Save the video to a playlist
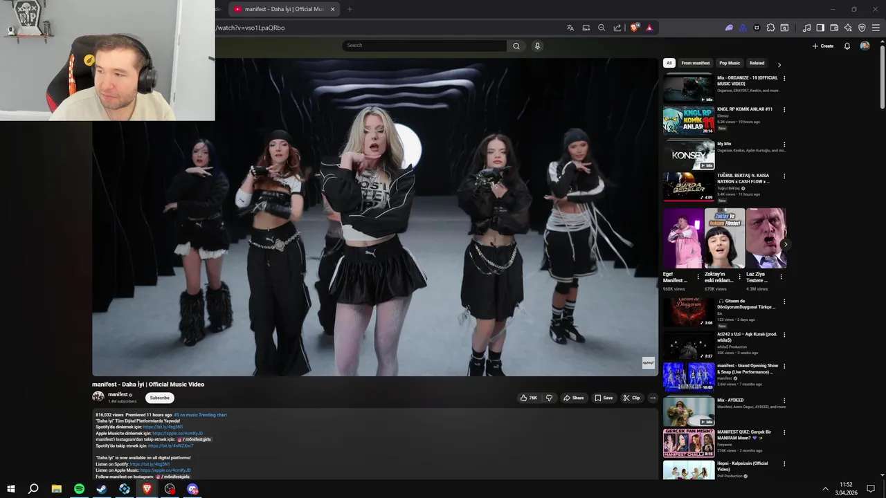Viewport: 886px width, 498px height. click(603, 398)
